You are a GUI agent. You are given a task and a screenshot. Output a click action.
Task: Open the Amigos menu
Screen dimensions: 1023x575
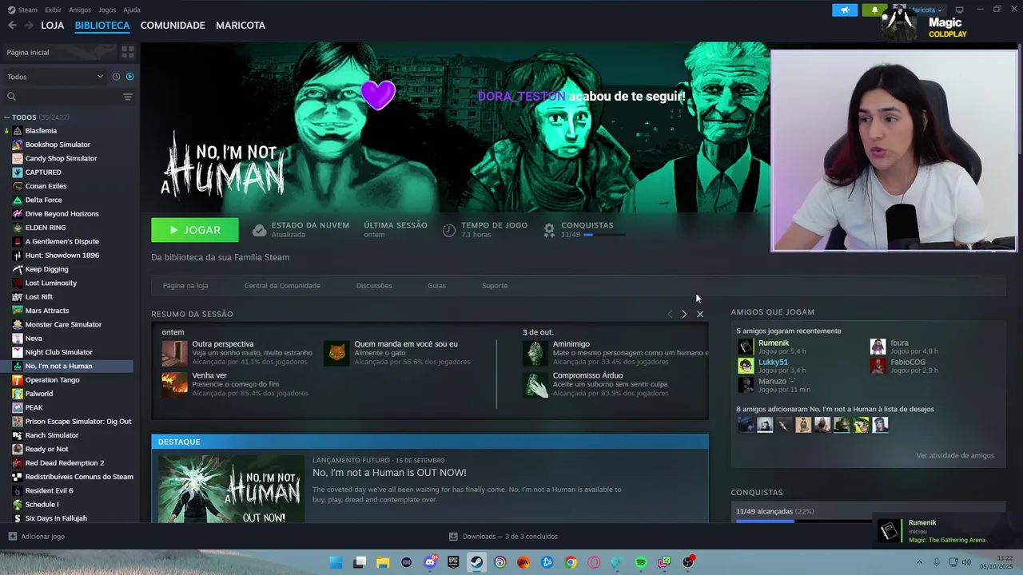80,10
